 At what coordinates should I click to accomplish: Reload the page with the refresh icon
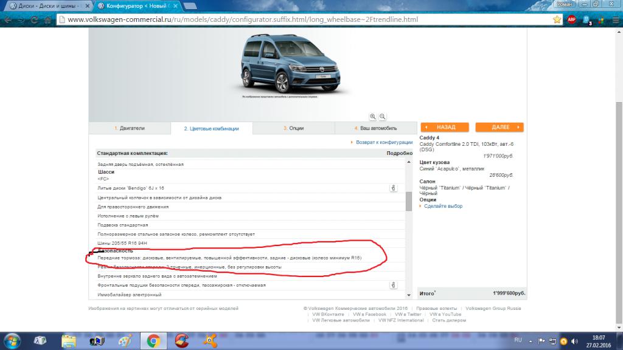(x=35, y=20)
